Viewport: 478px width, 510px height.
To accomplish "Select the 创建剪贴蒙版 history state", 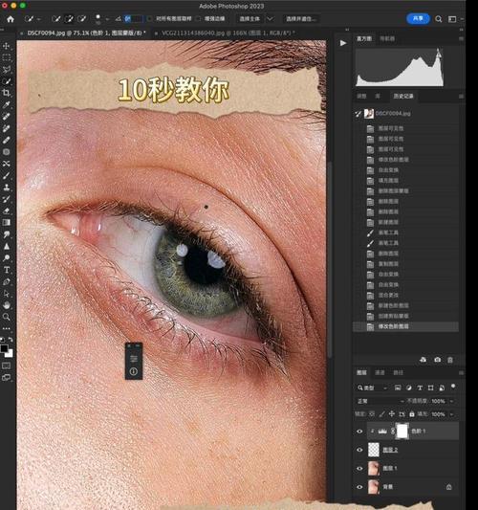I will click(406, 316).
